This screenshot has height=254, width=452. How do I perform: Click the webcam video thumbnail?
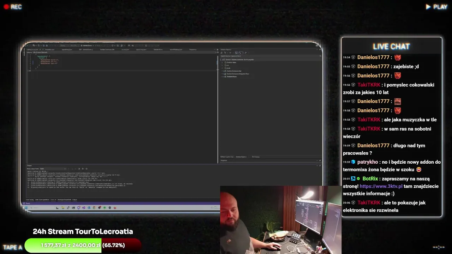pyautogui.click(x=281, y=220)
